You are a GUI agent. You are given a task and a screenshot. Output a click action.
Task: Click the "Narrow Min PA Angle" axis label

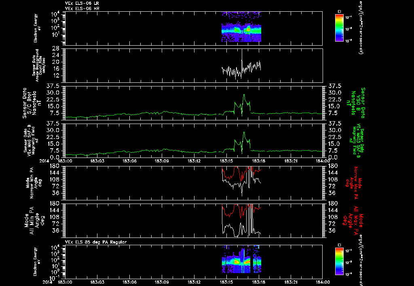point(33,184)
